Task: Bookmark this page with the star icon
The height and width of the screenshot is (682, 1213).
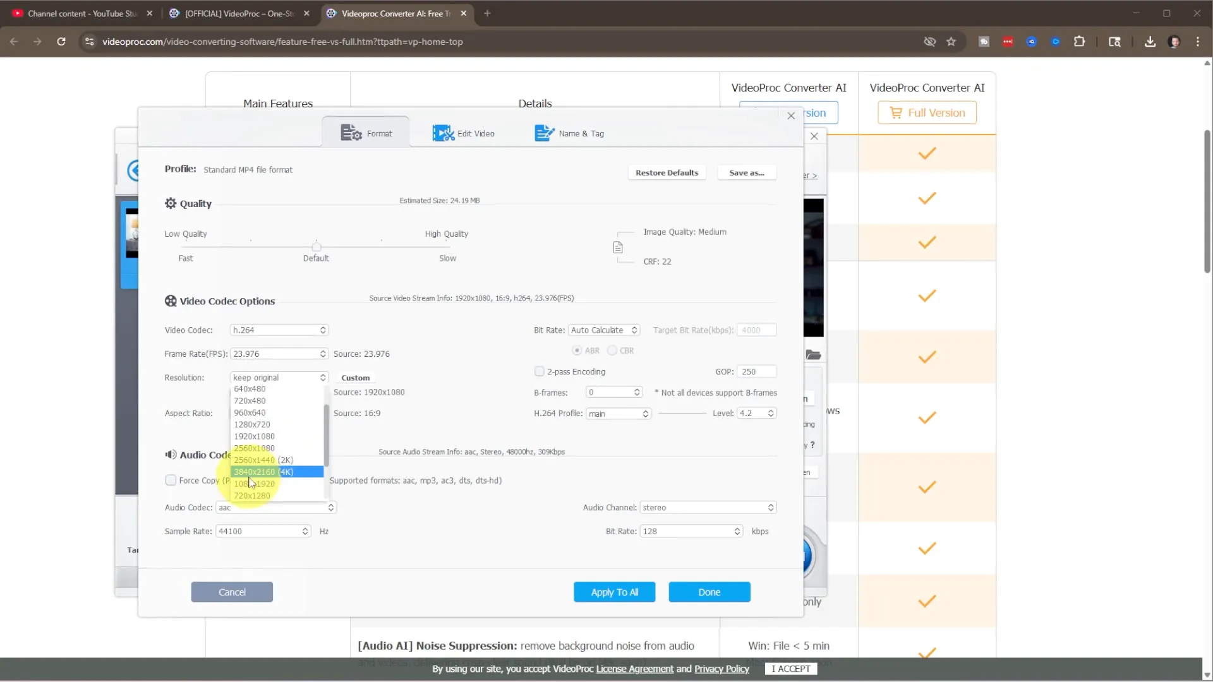Action: pos(951,42)
